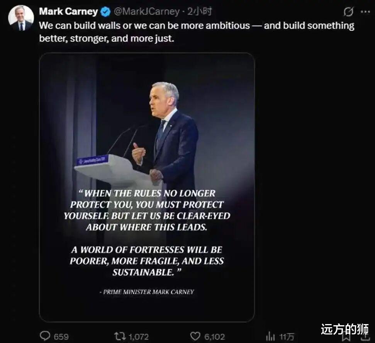Screen dimensions: 375x343
Task: Like the post with the heart icon
Action: pos(196,336)
